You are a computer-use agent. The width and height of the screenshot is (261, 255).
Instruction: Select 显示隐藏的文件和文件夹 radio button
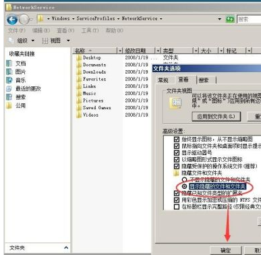point(184,186)
